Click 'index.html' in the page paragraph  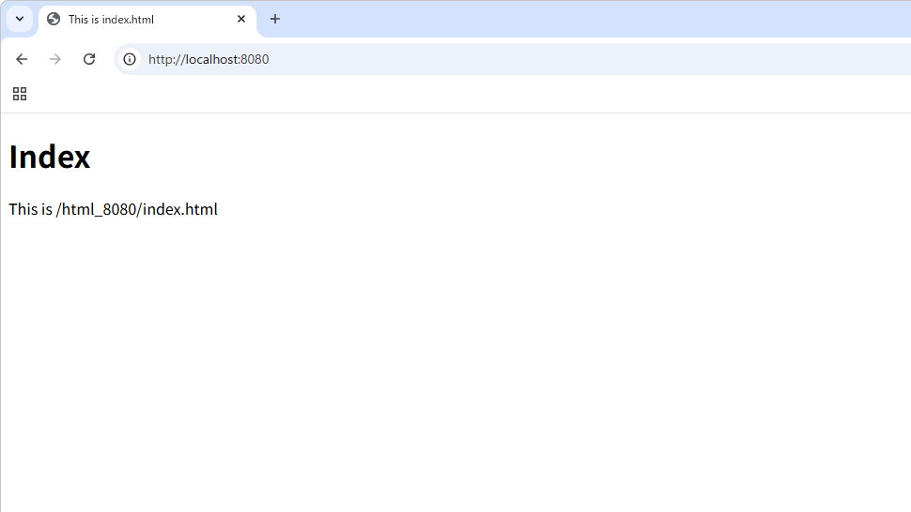(180, 209)
